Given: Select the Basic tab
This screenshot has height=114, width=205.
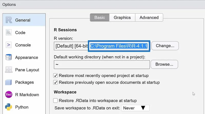Looking at the screenshot, I should point(100,17).
